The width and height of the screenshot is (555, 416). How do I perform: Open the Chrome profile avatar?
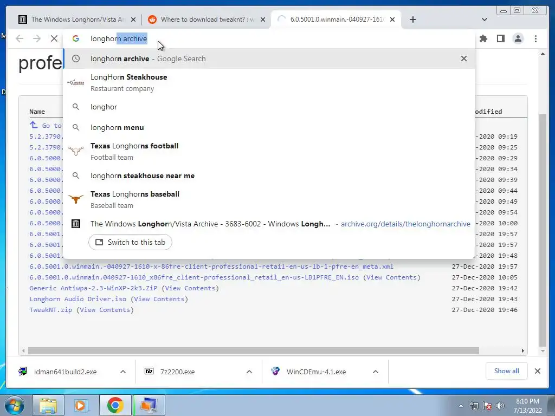point(518,38)
